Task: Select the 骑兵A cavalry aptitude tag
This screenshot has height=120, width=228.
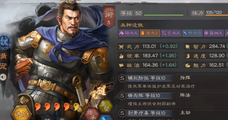Action: 129,33
